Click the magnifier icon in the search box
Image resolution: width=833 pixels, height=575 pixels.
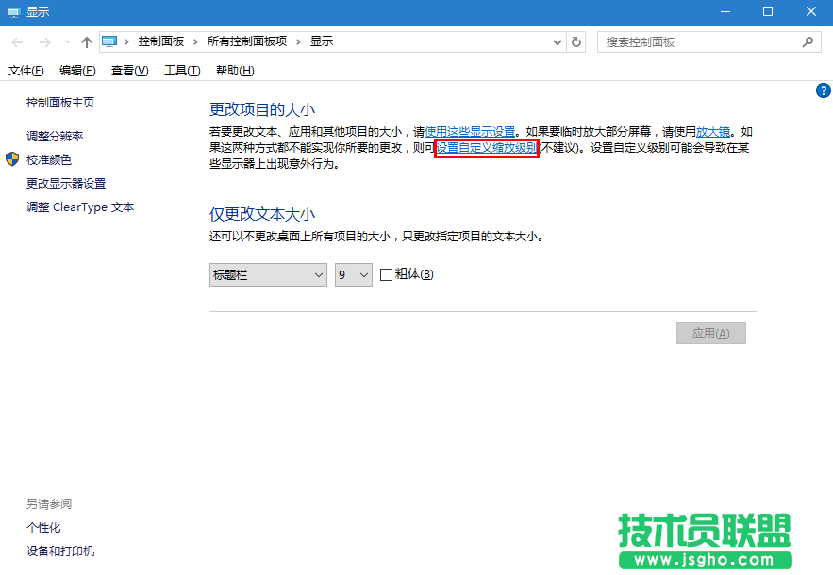coord(809,41)
